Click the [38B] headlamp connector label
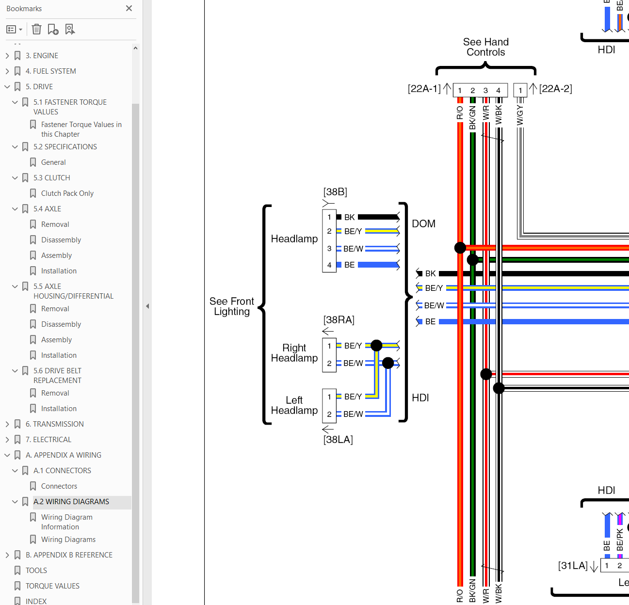 click(335, 192)
